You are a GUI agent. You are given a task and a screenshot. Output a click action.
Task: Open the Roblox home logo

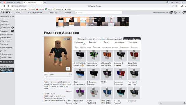pyautogui.click(x=5, y=12)
